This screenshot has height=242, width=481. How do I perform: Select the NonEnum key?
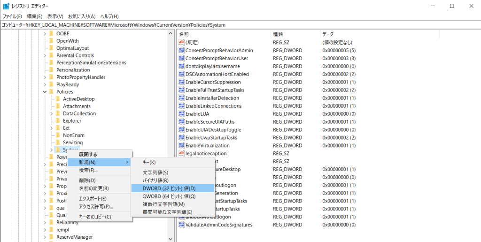pos(74,135)
